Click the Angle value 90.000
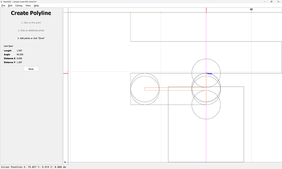This screenshot has height=169, width=282. (x=20, y=54)
